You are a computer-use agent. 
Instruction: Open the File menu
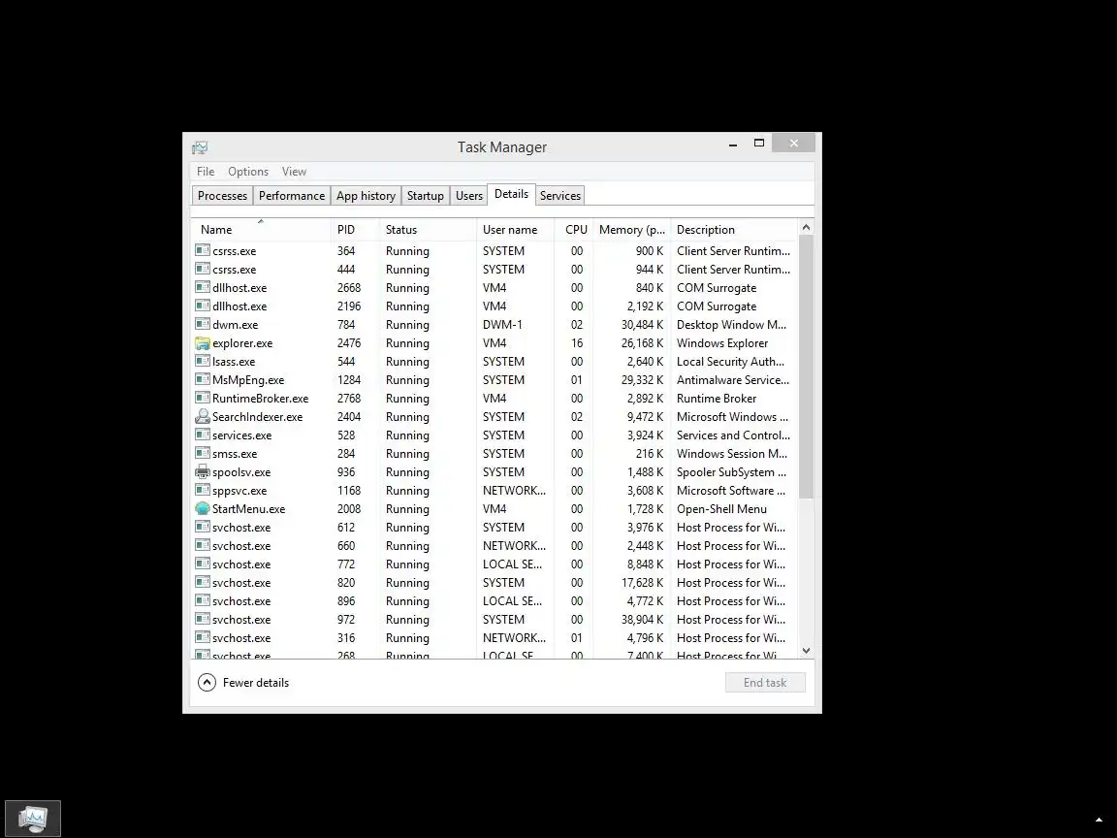206,172
